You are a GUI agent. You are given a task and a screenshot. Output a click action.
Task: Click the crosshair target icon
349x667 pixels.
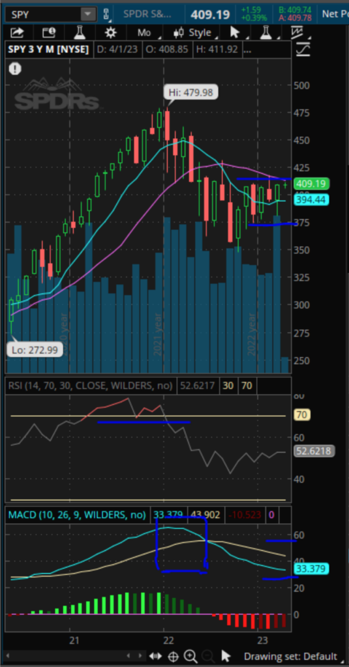pyautogui.click(x=173, y=655)
